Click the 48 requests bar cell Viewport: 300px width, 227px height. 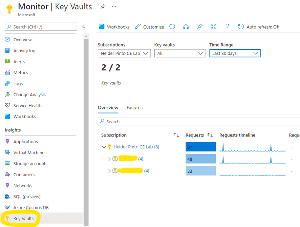click(x=201, y=159)
